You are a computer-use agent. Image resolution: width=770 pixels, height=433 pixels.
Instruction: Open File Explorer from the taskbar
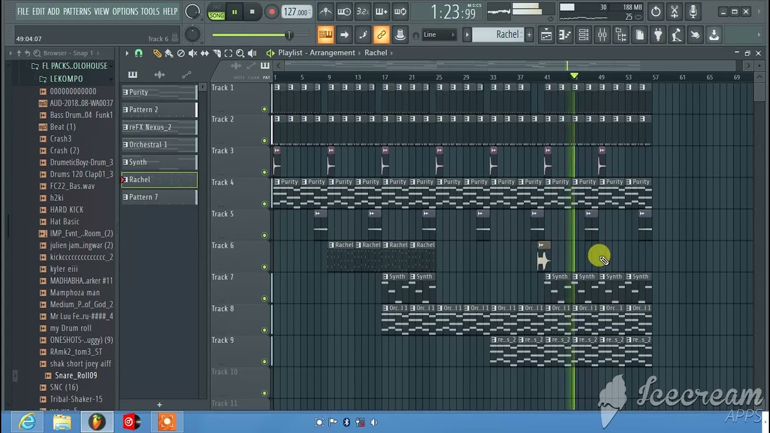[62, 422]
